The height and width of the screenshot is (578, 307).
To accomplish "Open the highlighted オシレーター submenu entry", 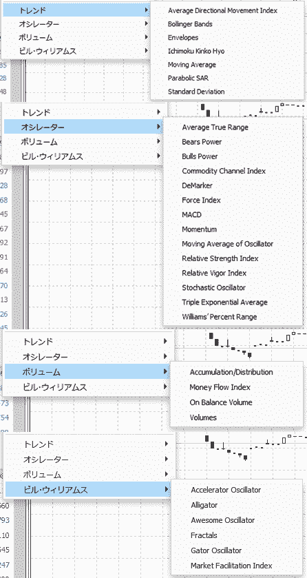I will pyautogui.click(x=83, y=127).
